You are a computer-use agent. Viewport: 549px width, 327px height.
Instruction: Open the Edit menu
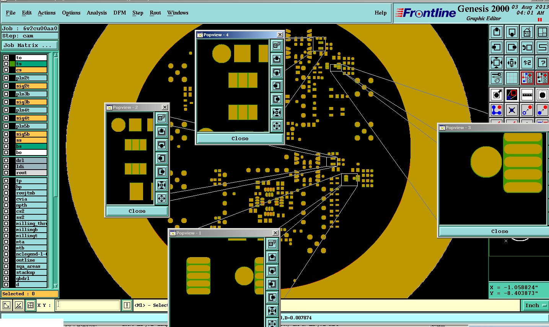coord(27,13)
